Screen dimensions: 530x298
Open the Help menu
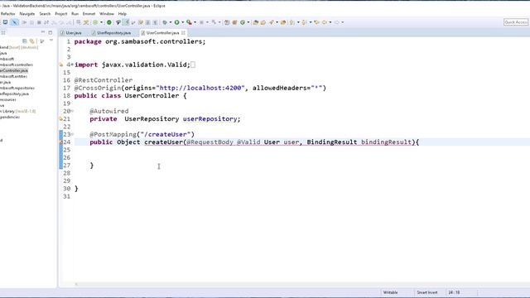coord(123,14)
